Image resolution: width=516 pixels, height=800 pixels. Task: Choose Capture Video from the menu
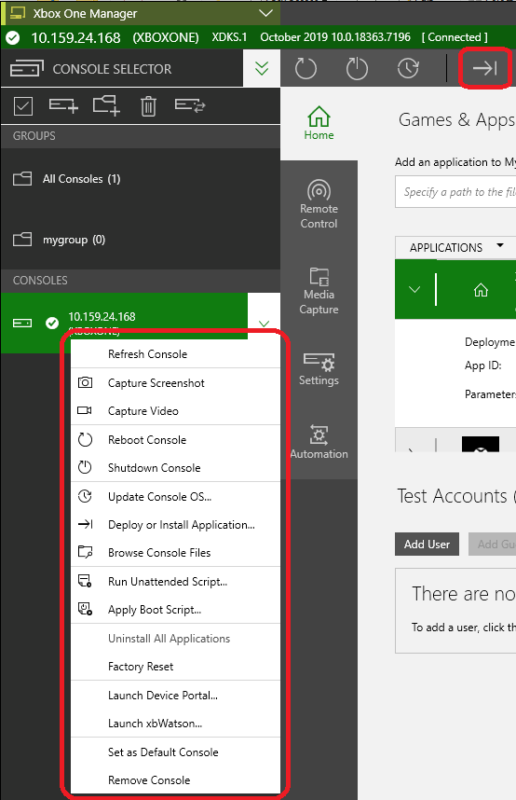[x=175, y=411]
